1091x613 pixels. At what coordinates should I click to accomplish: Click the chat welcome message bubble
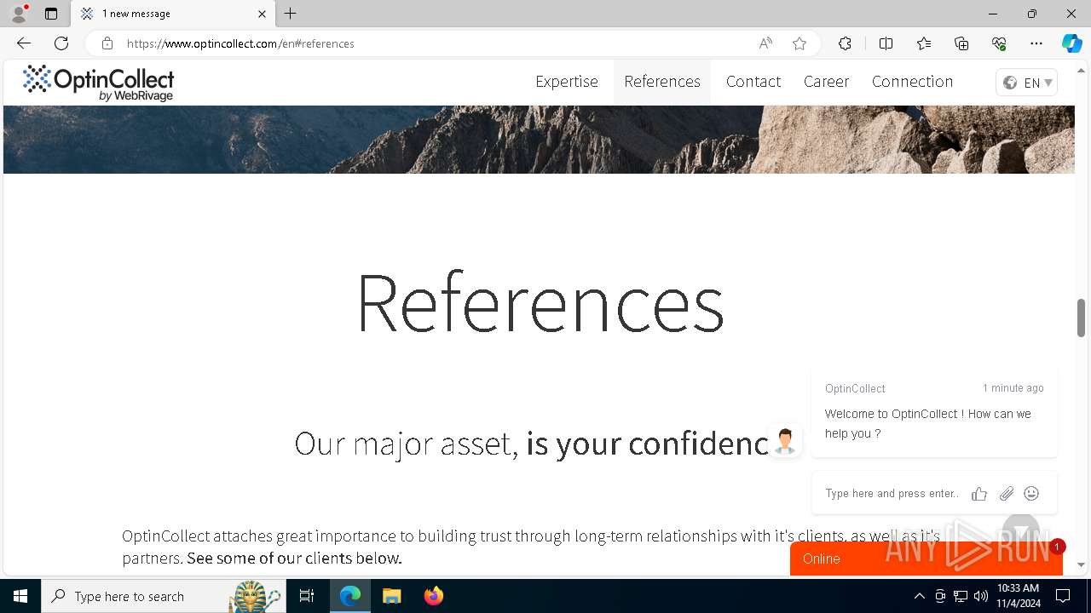point(934,414)
